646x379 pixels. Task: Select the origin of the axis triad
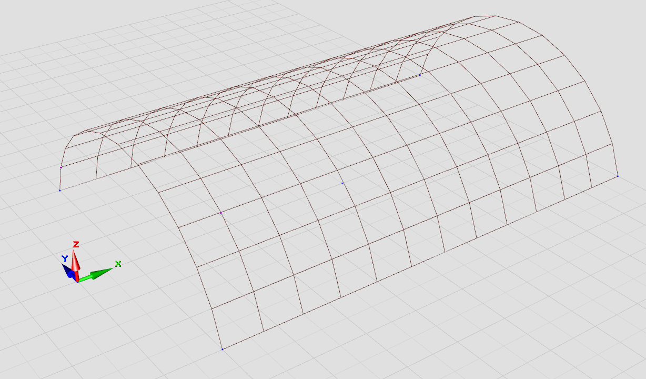(77, 280)
